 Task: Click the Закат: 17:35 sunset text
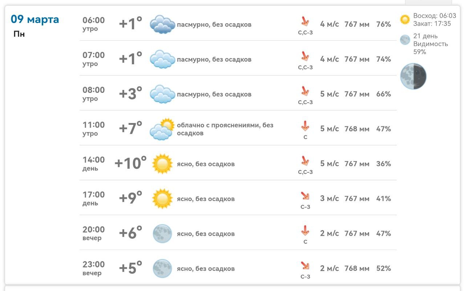point(432,24)
